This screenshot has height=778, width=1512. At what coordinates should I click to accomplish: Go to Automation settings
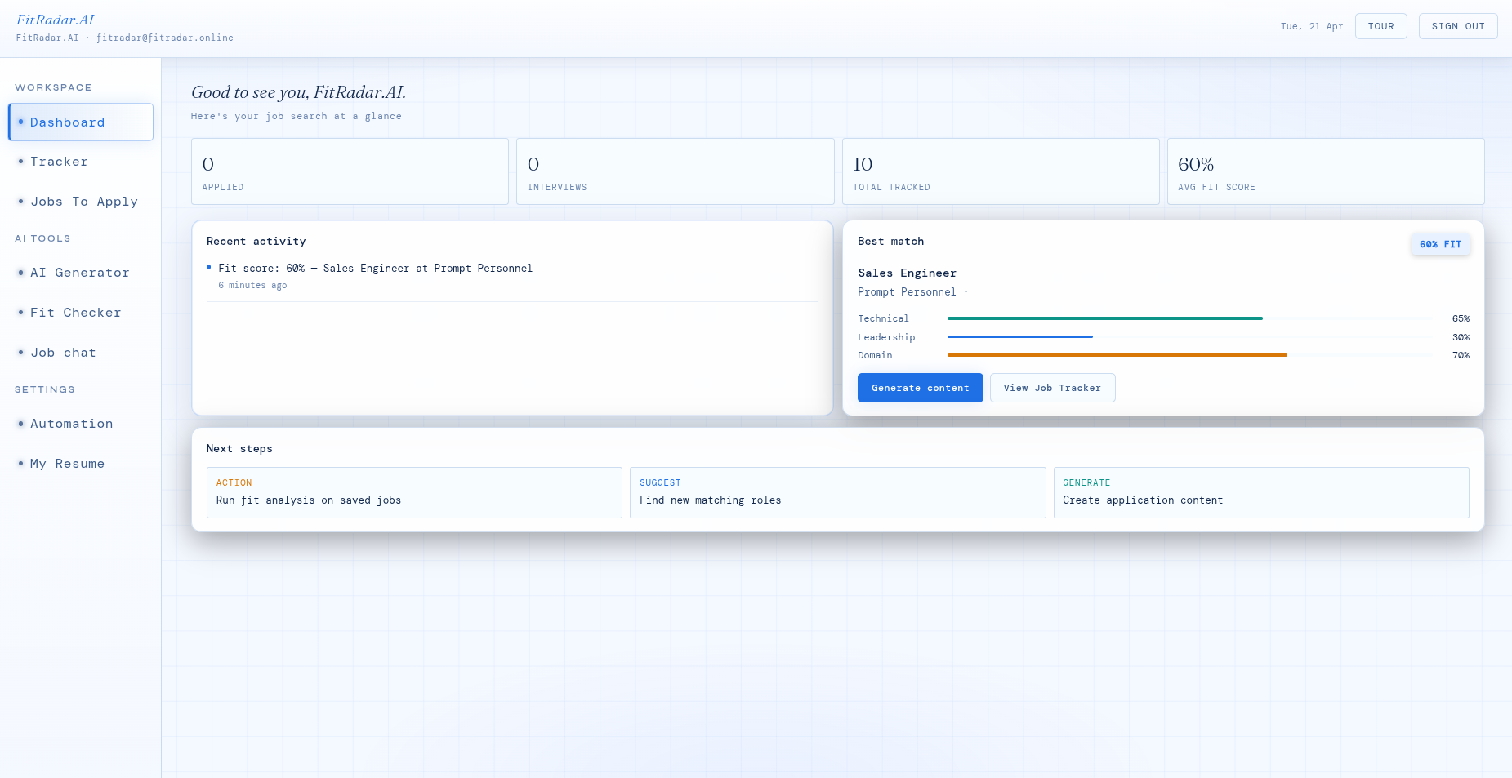click(81, 424)
